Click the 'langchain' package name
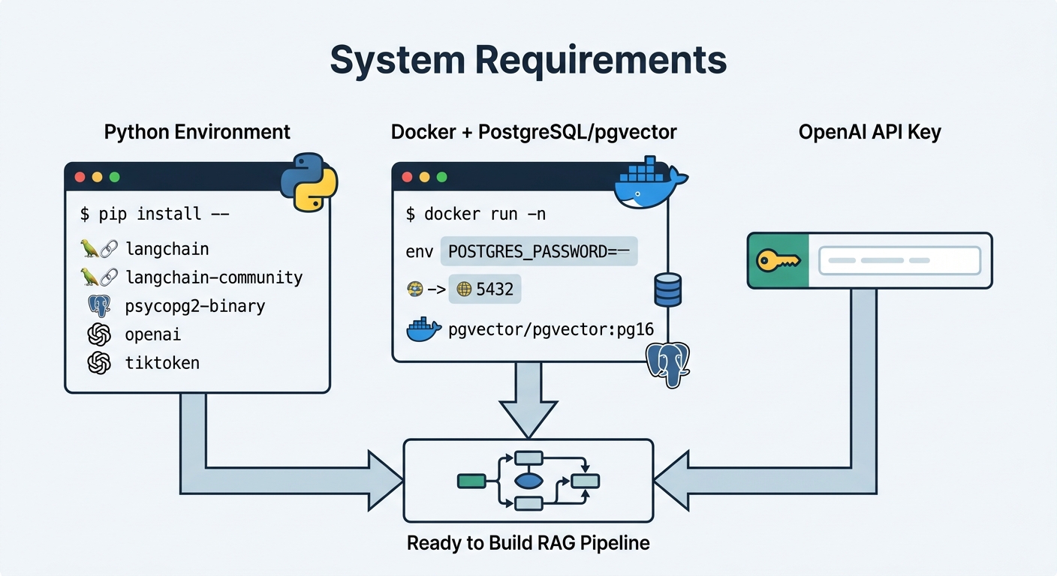 tap(167, 249)
